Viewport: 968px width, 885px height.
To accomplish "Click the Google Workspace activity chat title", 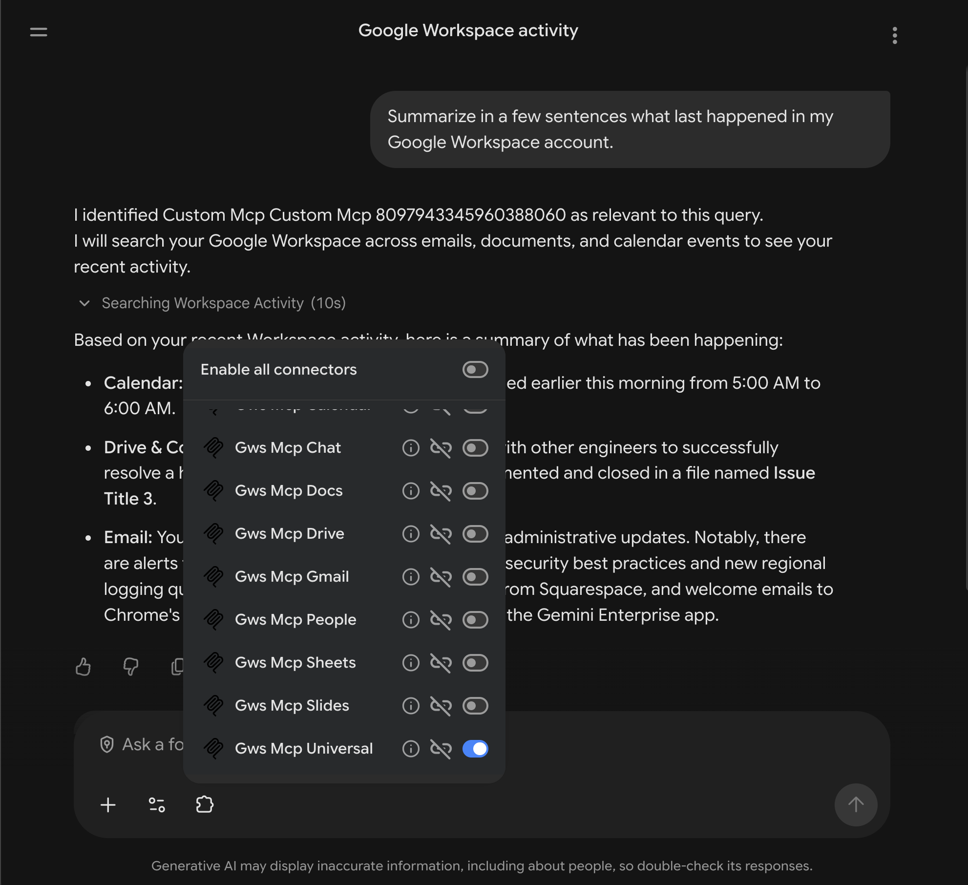I will (468, 31).
